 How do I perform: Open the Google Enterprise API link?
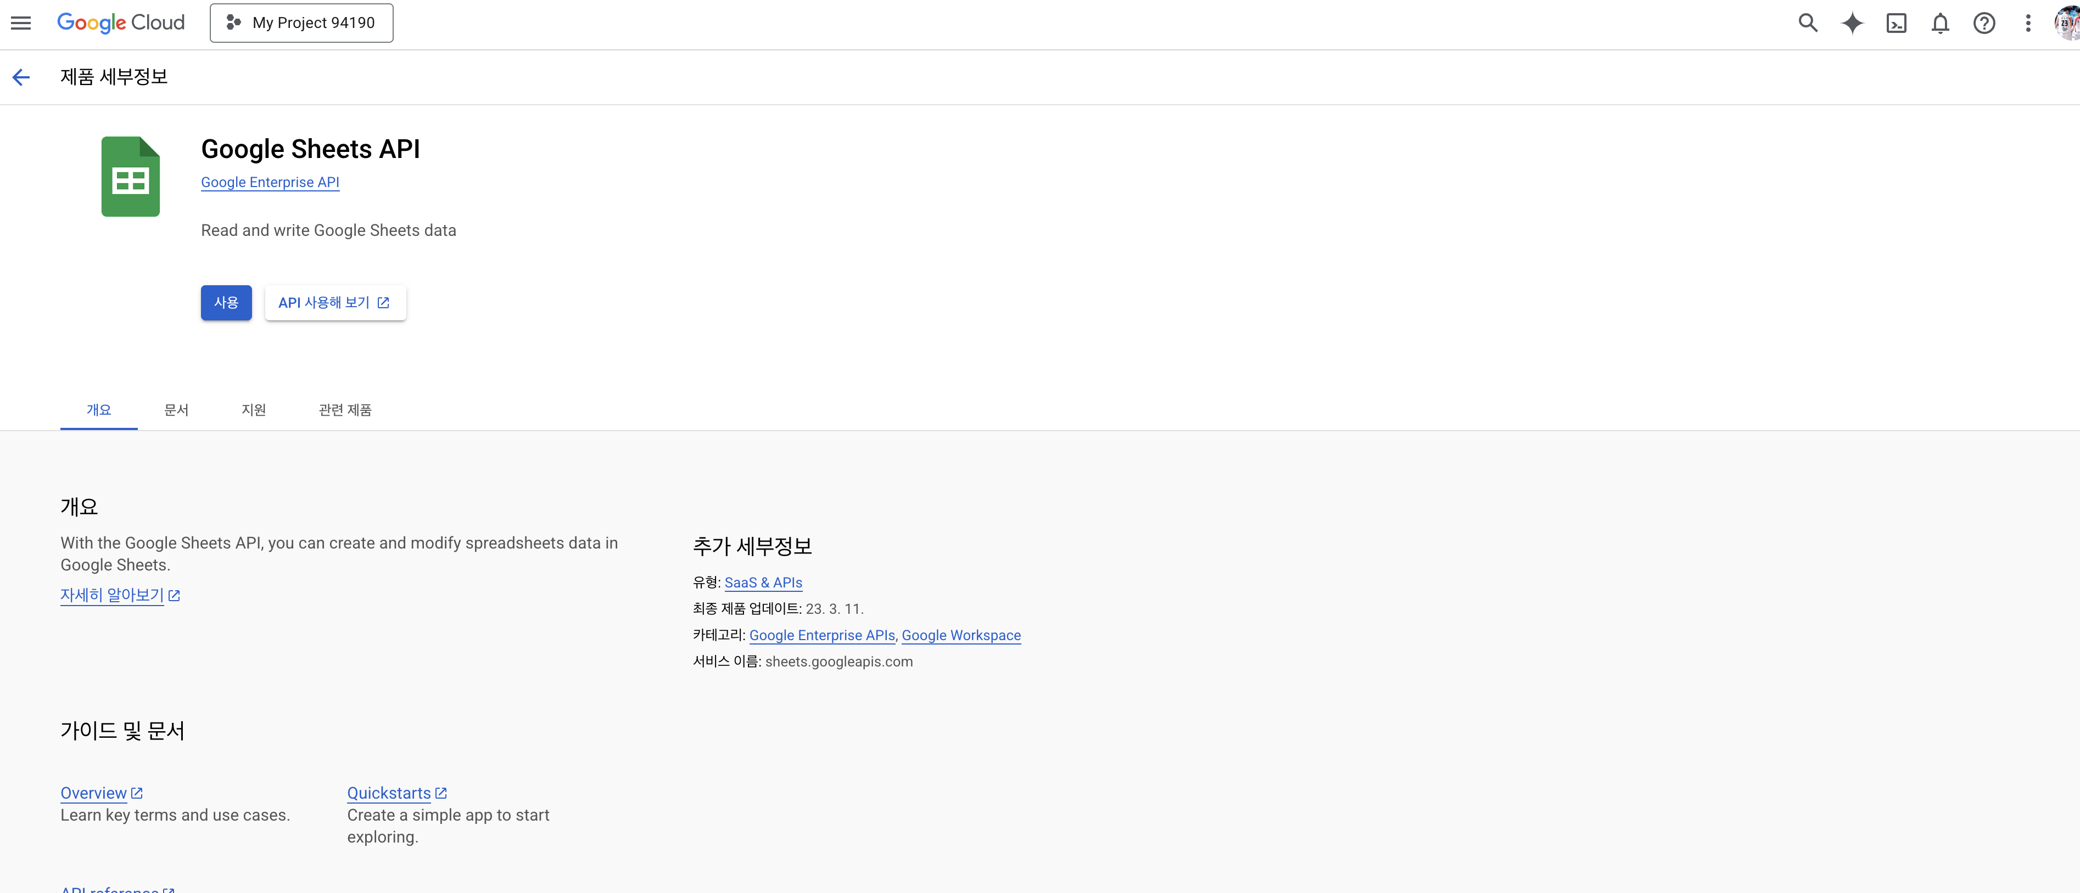(270, 182)
